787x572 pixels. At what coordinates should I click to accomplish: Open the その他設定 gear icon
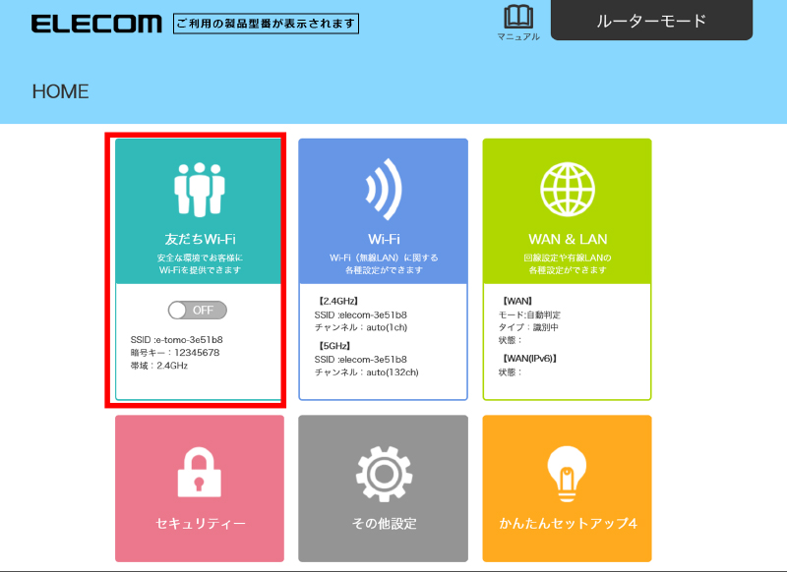pyautogui.click(x=384, y=474)
